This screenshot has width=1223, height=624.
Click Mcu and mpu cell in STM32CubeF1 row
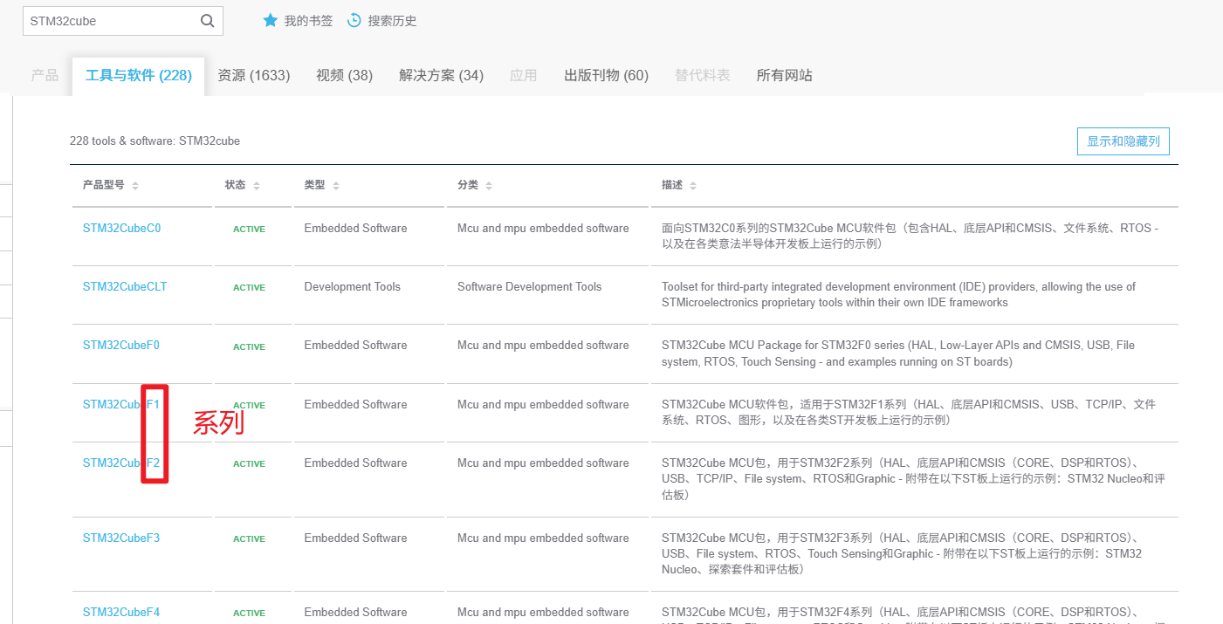pyautogui.click(x=543, y=405)
